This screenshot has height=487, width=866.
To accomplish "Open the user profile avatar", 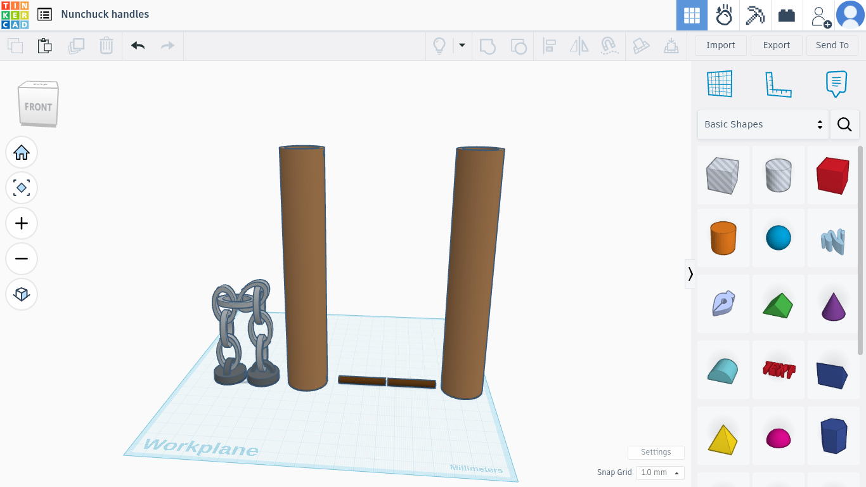I will point(850,15).
